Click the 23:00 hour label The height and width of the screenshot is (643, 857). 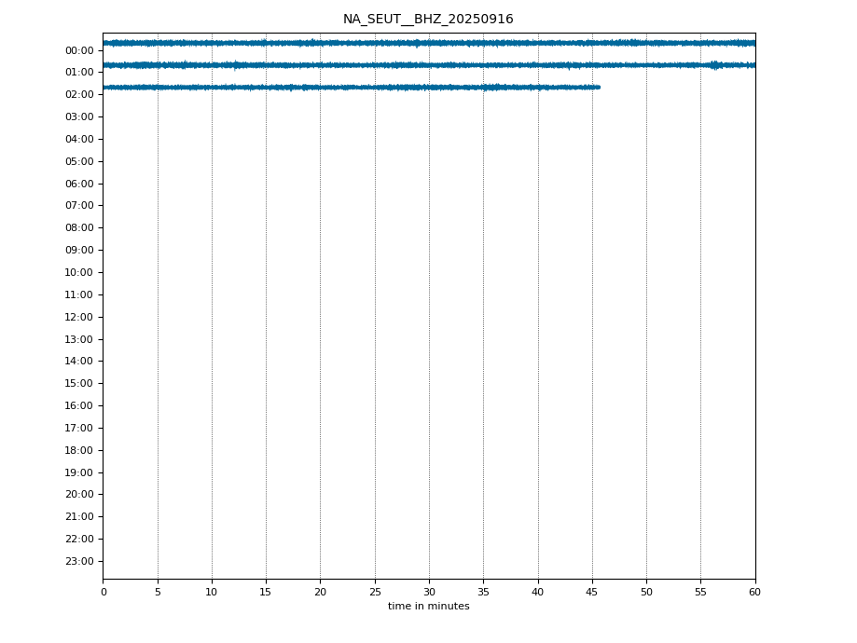[79, 562]
